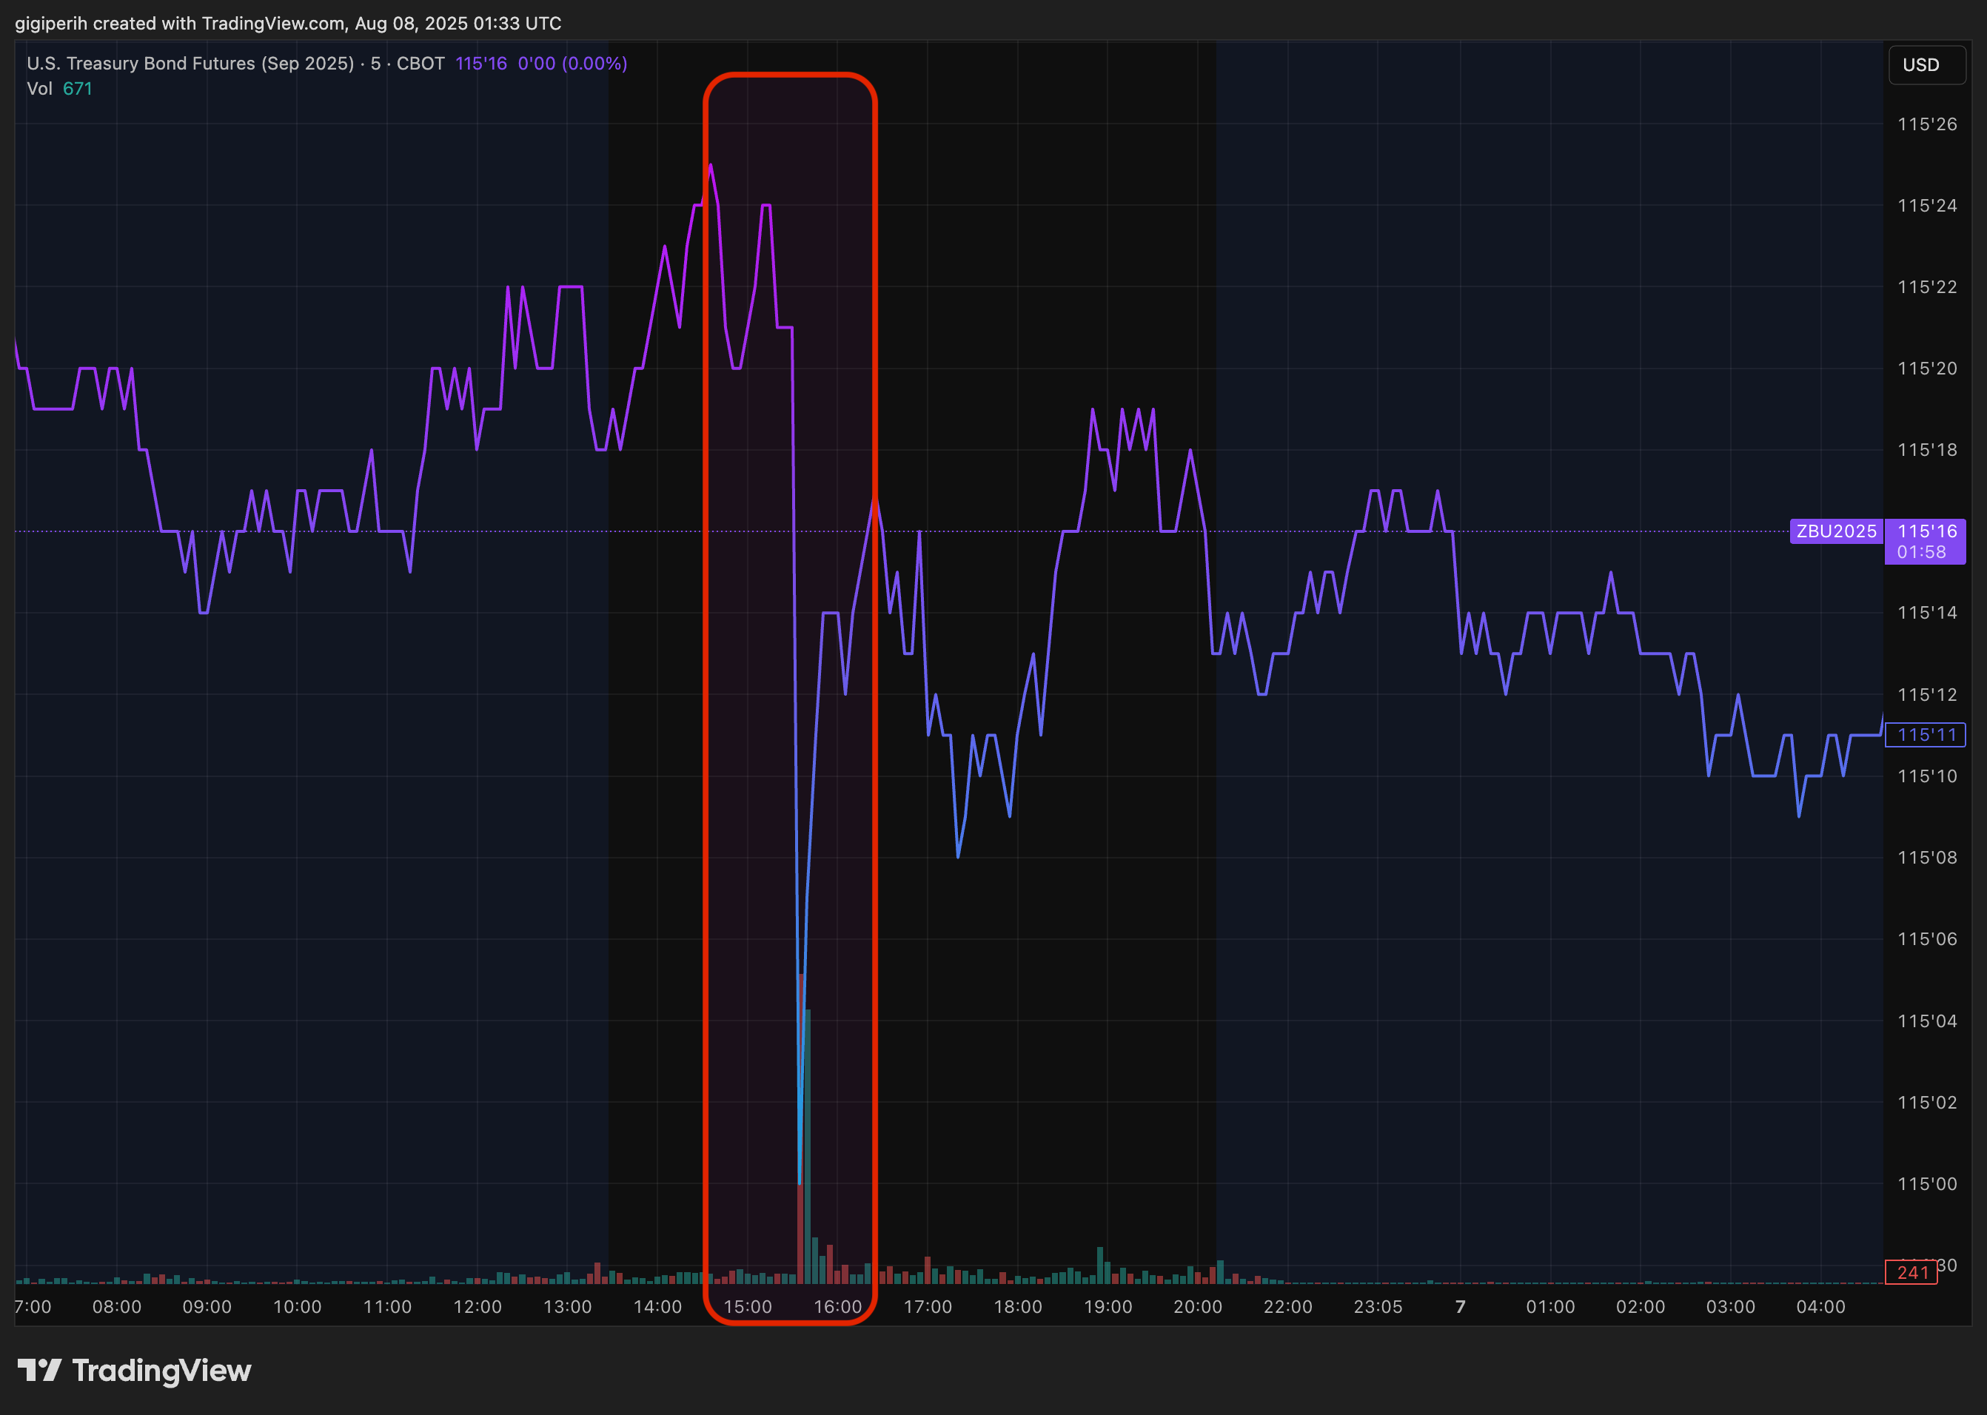1987x1415 pixels.
Task: Click the USD currency button
Action: (x=1926, y=65)
